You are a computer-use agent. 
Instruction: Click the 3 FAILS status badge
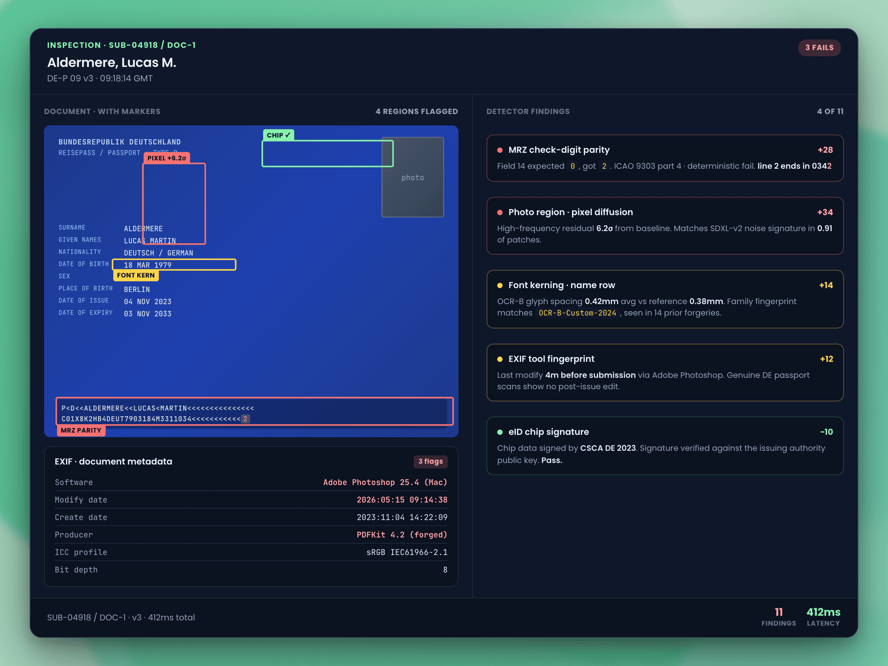coord(819,48)
